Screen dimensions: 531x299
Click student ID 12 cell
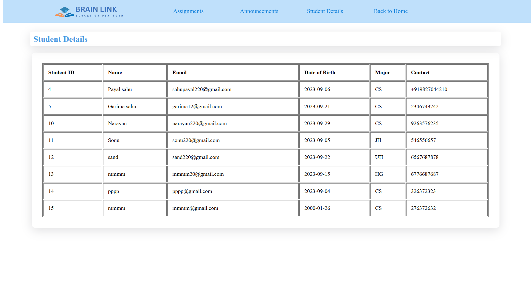pos(51,157)
